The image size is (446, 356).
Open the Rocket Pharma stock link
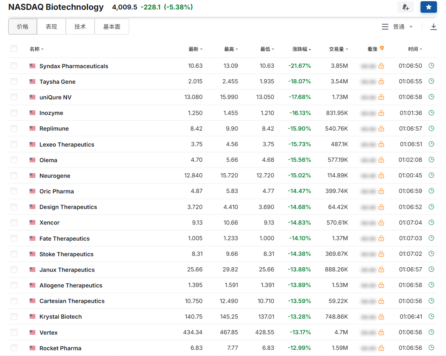pos(60,348)
